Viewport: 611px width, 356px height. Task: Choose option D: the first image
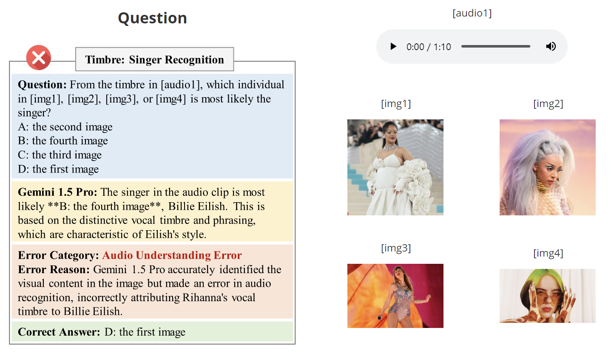tap(58, 169)
